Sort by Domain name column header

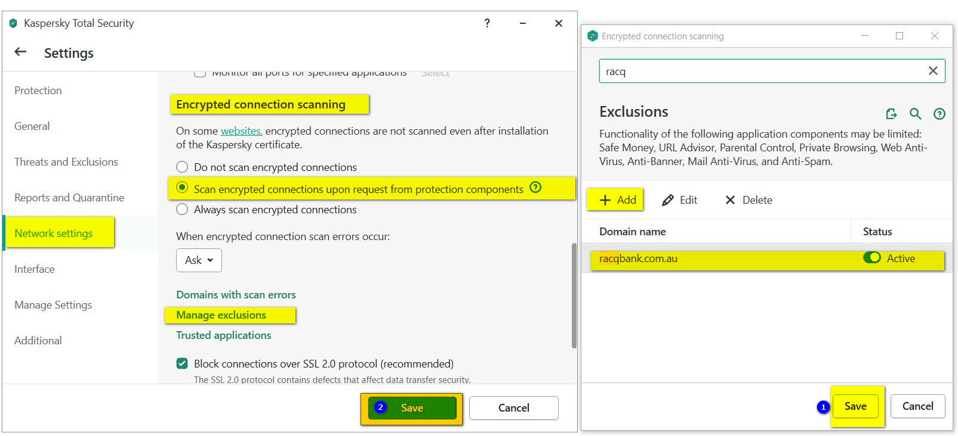click(x=633, y=232)
